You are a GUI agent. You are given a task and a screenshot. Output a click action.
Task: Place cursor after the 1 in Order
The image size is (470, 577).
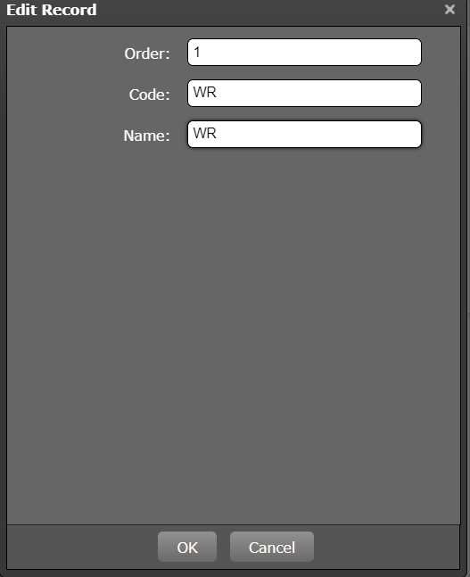point(201,53)
